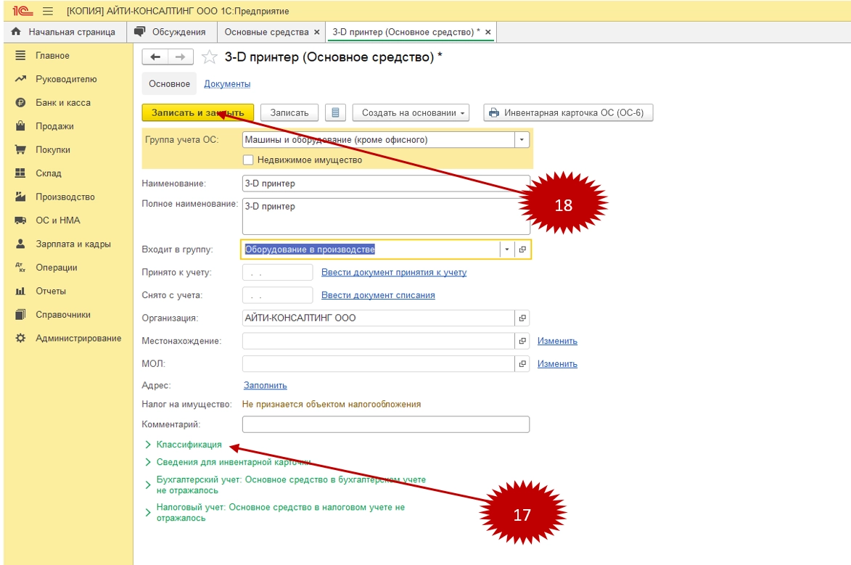Click the report list icon button next to Записать

335,112
